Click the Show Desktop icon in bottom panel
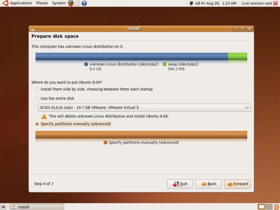Screen dimensions: 280x210 3,207
